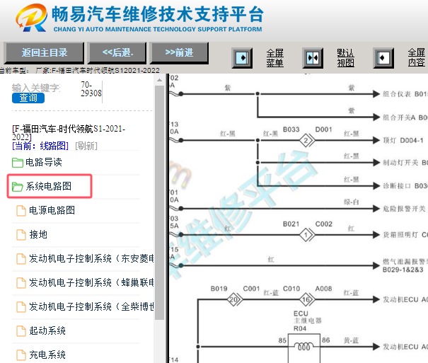428x363 pixels.
Task: Click the page icon beside 接地
Action: pos(21,235)
